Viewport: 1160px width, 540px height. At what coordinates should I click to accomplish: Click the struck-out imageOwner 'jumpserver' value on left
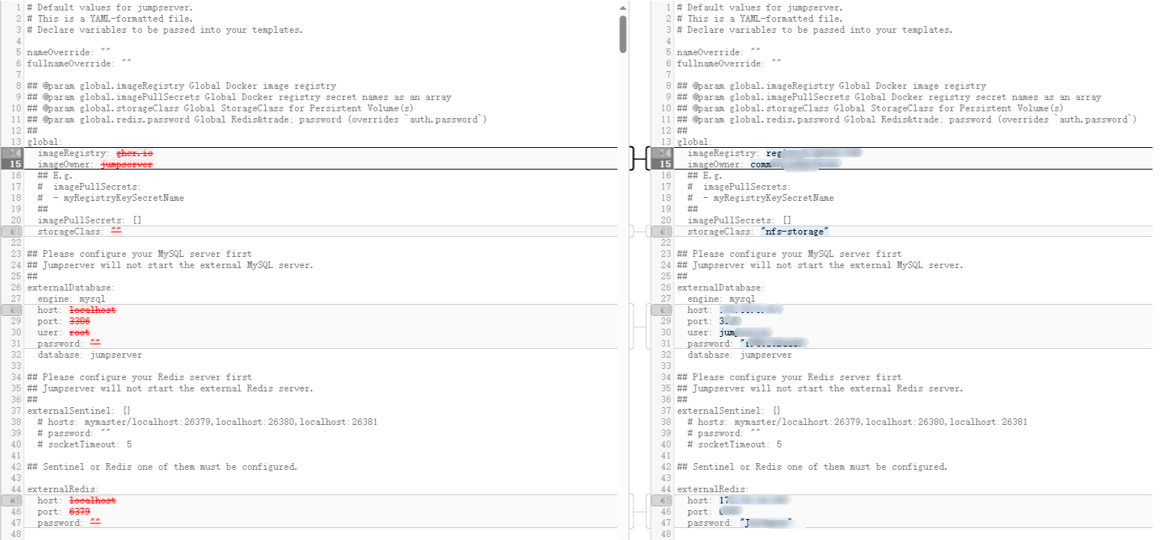(x=126, y=164)
